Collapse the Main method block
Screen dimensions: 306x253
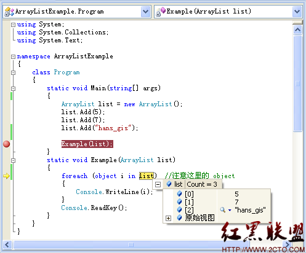tap(13, 88)
